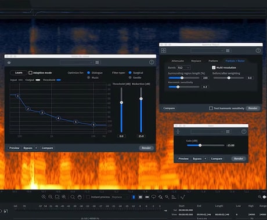Click the Spectral Repair module icon
The height and width of the screenshot is (220, 267).
click(164, 50)
